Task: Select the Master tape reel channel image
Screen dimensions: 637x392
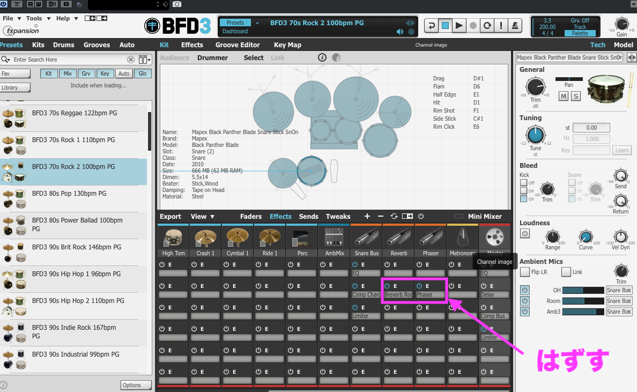Action: click(x=495, y=237)
